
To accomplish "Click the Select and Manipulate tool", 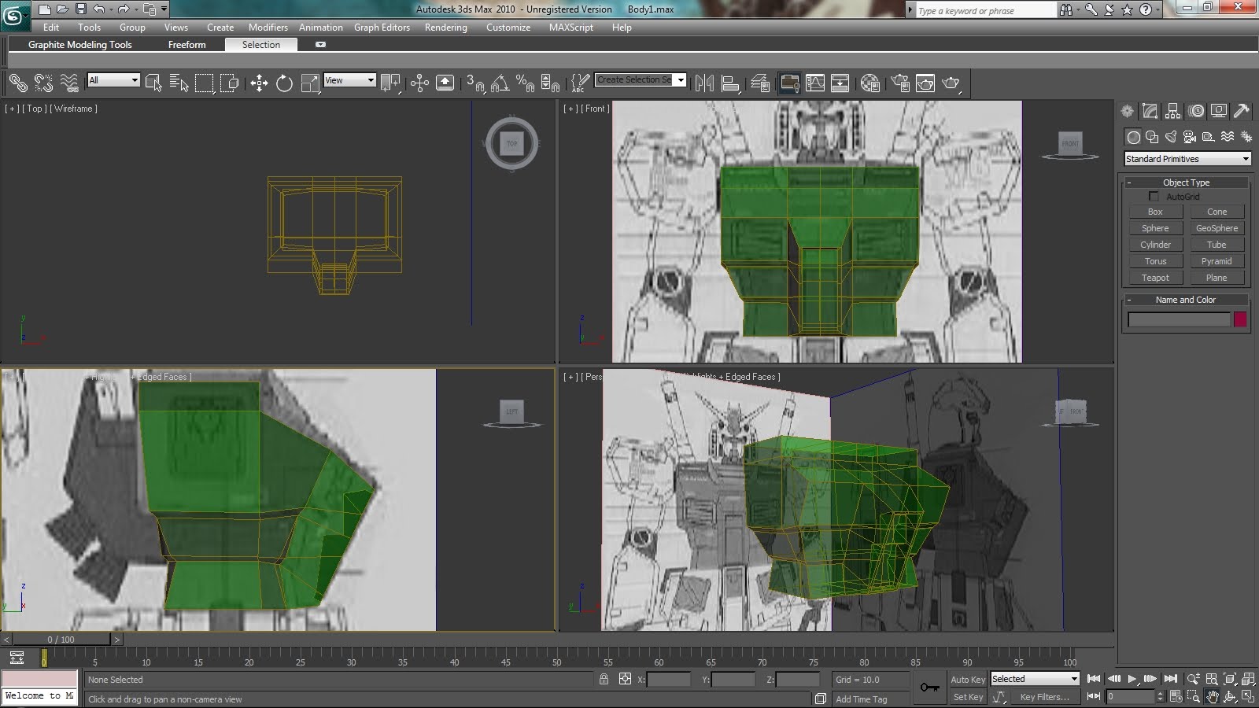I will (x=419, y=83).
